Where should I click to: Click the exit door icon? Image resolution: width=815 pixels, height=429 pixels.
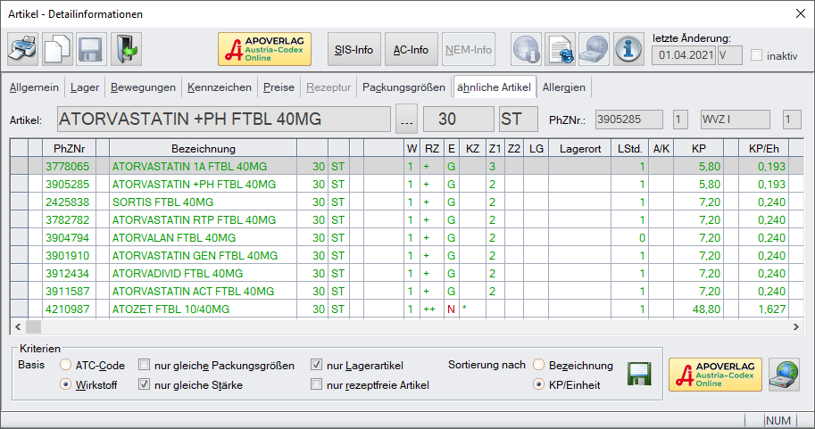(126, 50)
